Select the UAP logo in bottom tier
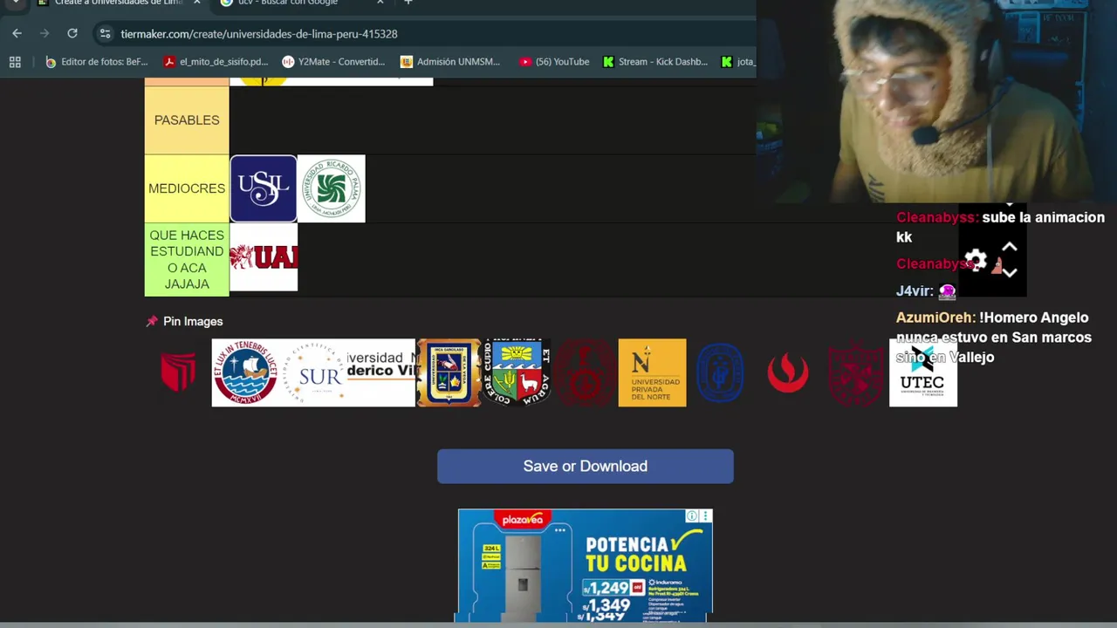 click(x=264, y=257)
